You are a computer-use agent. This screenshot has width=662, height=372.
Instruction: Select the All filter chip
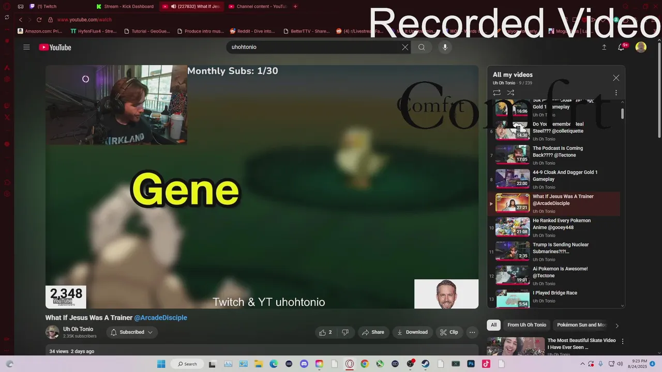pyautogui.click(x=494, y=325)
